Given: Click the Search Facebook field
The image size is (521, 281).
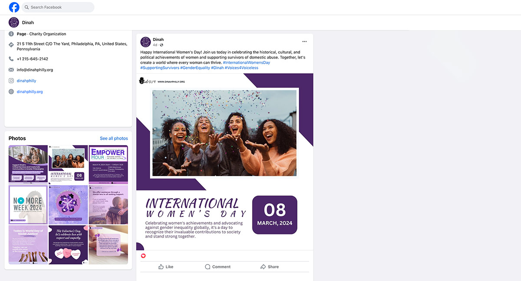Looking at the screenshot, I should click(x=58, y=7).
